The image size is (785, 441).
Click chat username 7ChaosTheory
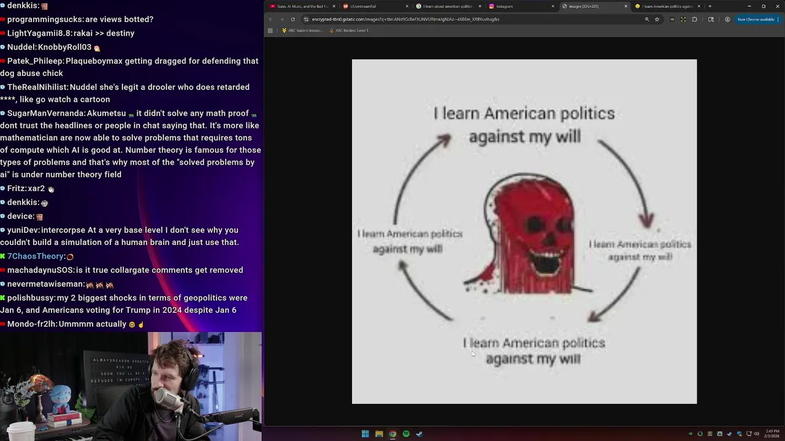click(36, 256)
